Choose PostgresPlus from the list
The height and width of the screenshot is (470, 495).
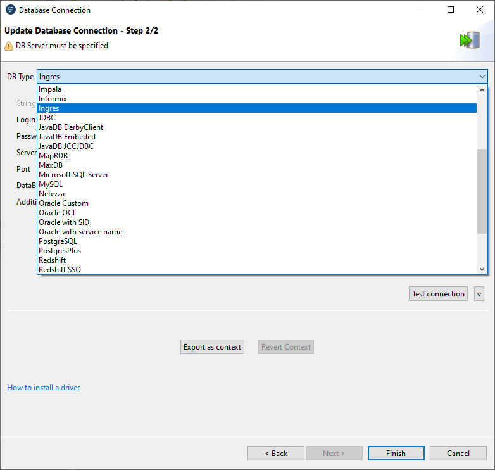point(256,250)
